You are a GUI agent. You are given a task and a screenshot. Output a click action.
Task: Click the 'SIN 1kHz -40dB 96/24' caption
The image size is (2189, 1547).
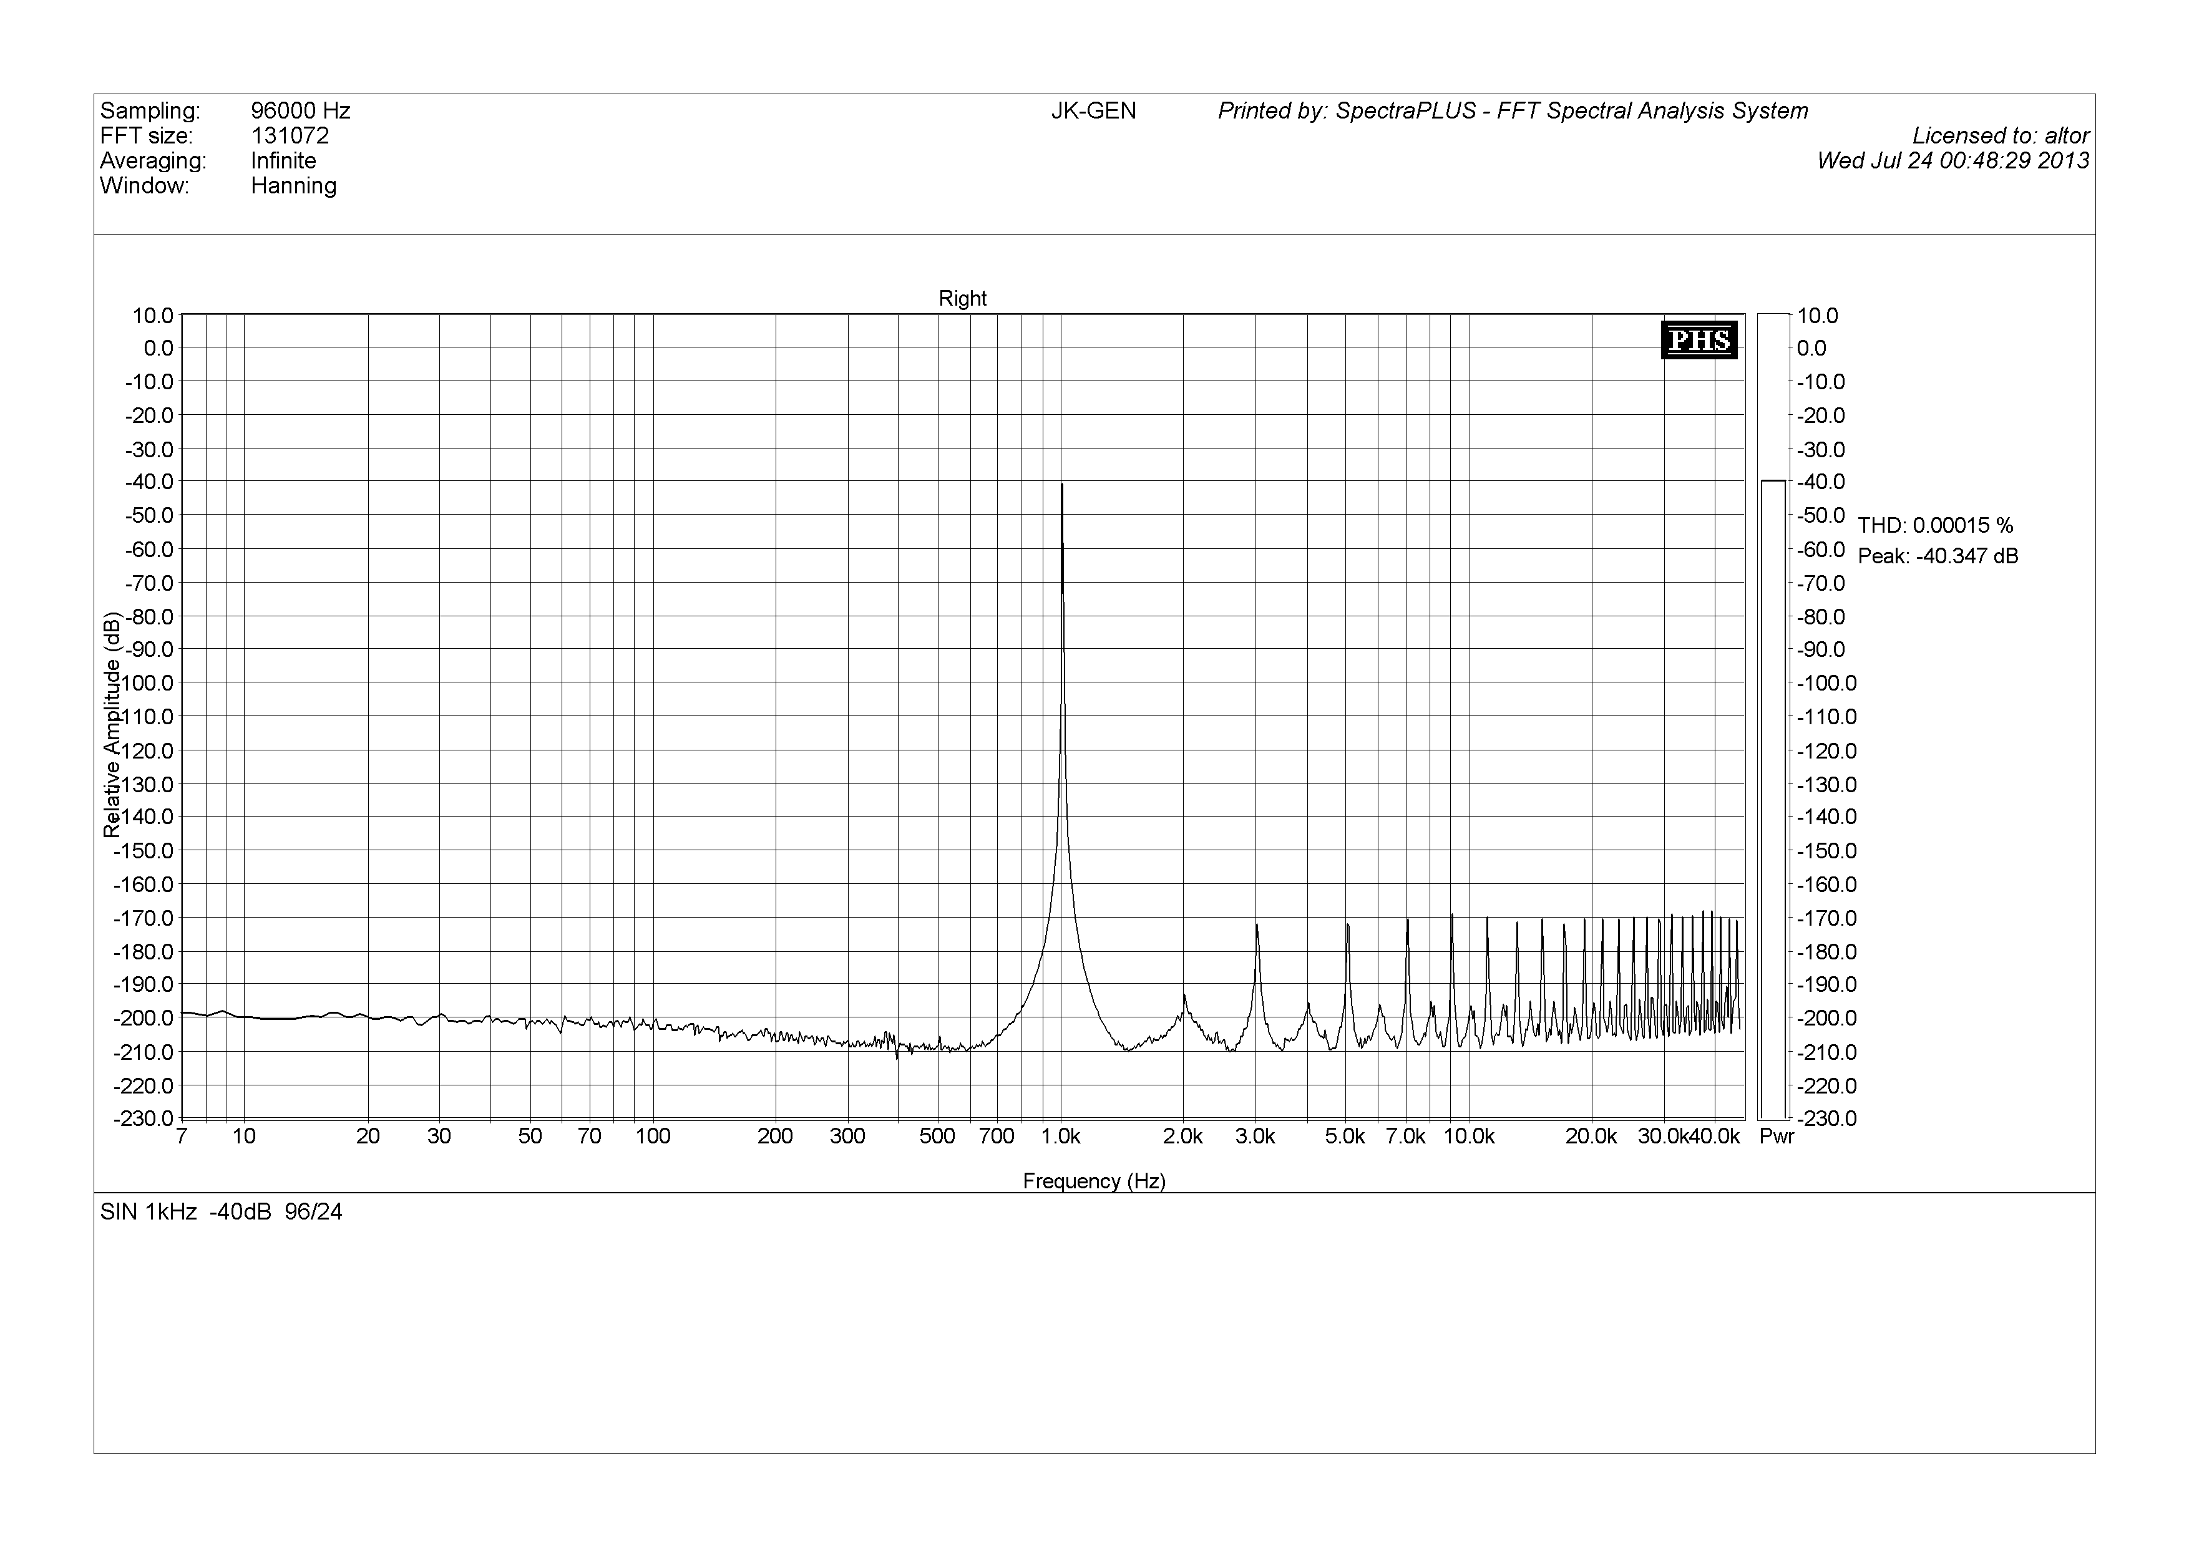(x=221, y=1211)
